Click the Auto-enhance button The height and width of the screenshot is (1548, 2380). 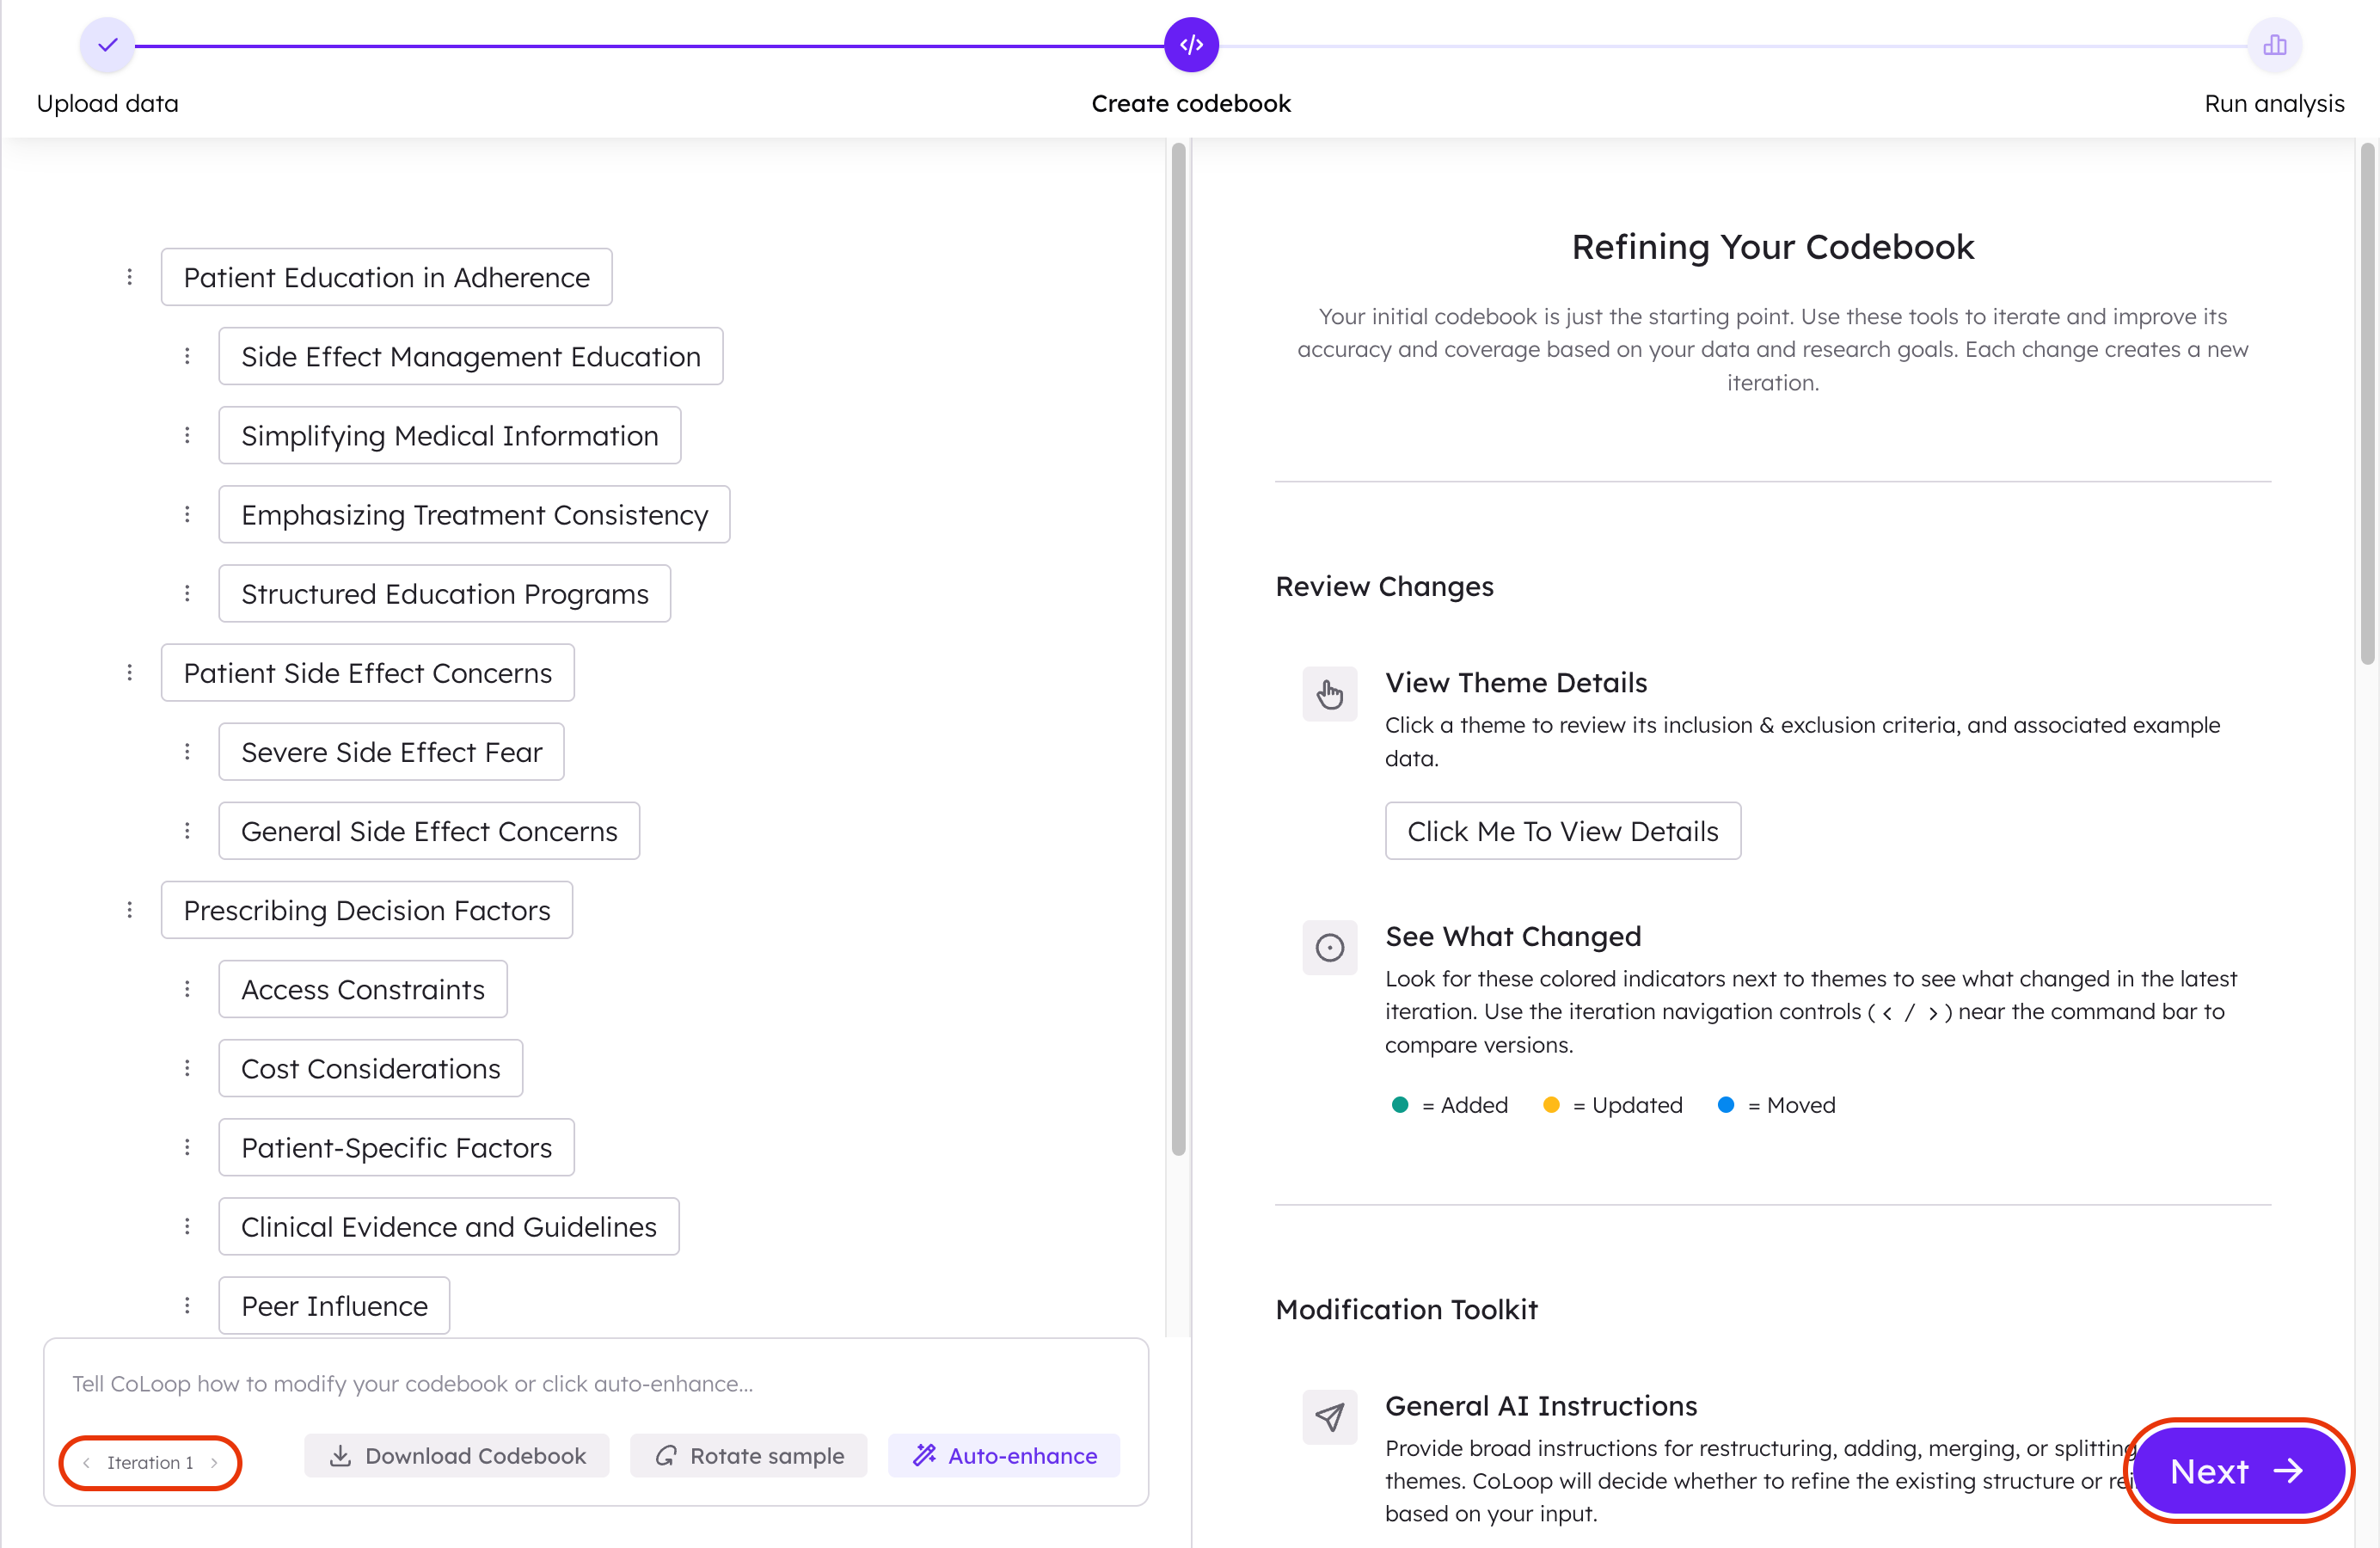coord(1004,1456)
